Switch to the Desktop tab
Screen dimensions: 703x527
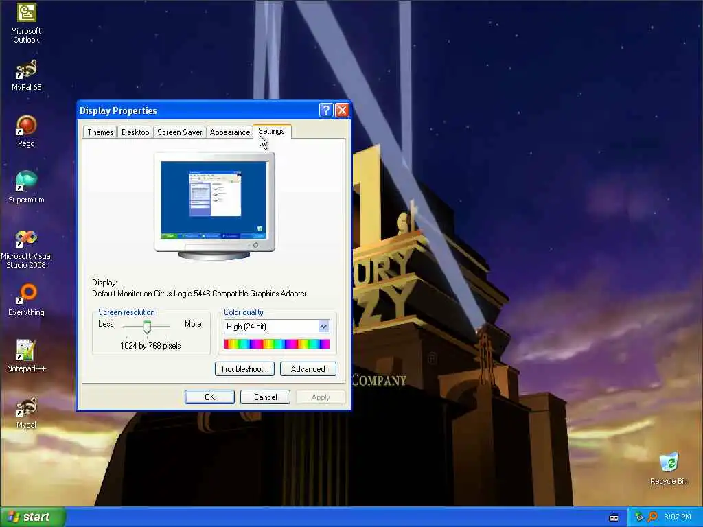(135, 132)
